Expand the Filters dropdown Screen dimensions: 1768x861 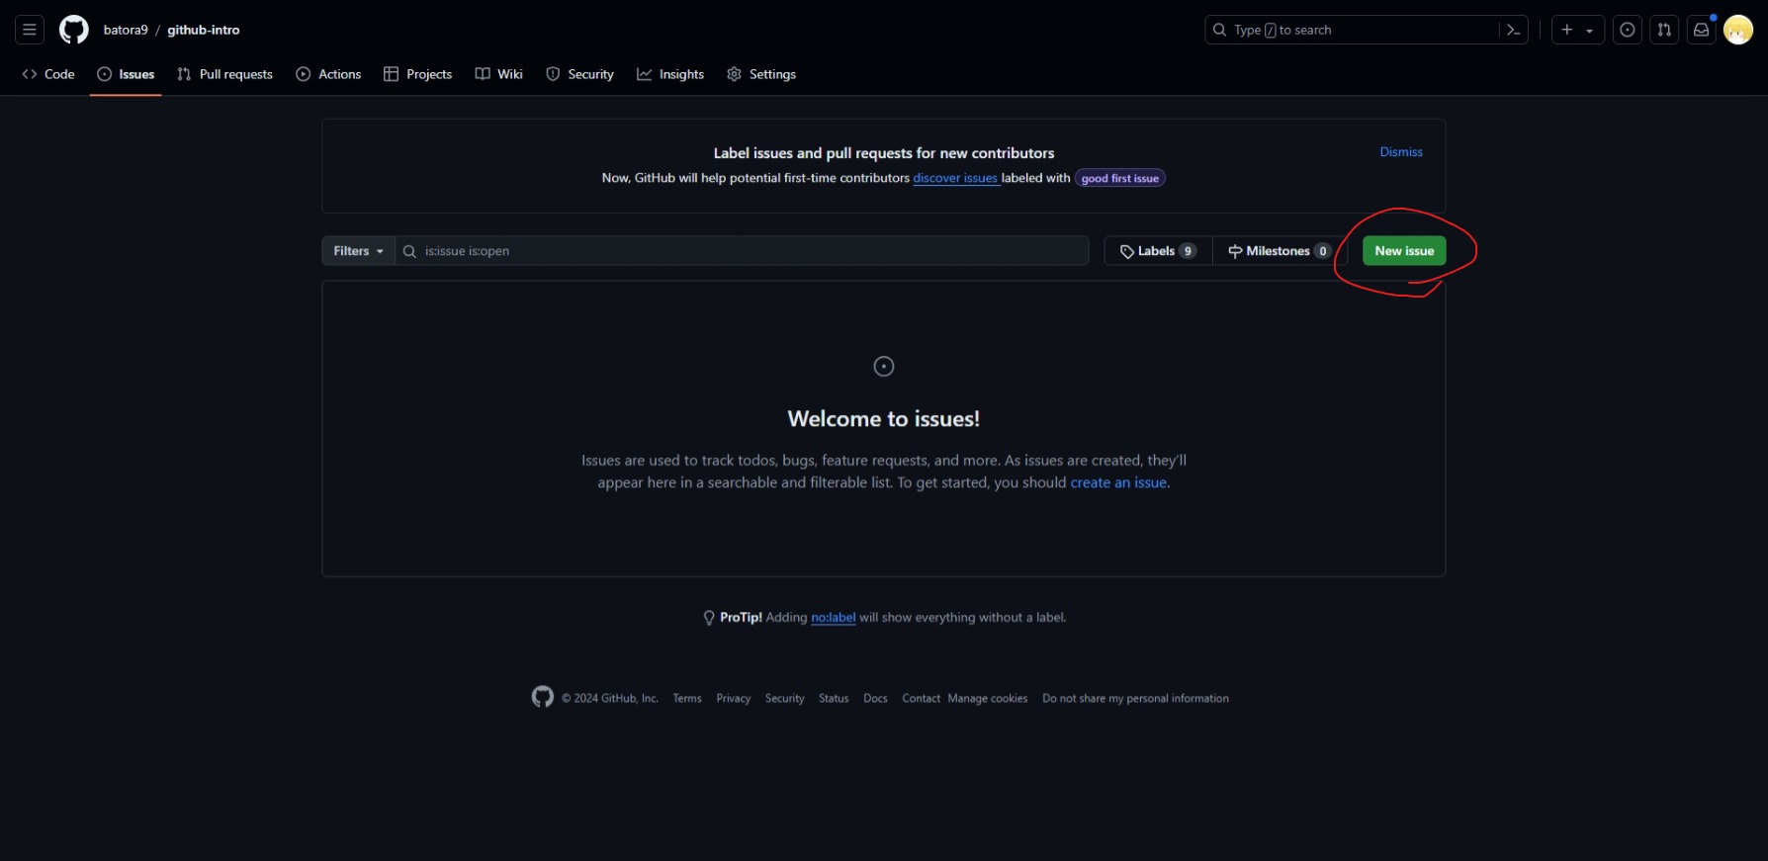click(x=358, y=251)
